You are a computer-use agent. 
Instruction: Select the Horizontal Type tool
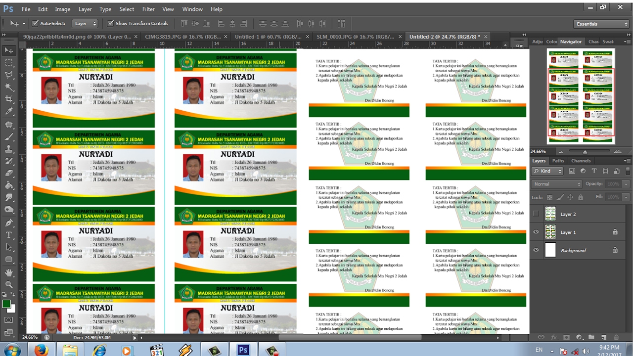9,235
